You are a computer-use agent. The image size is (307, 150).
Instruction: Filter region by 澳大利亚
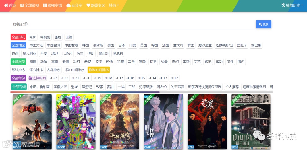point(30,54)
